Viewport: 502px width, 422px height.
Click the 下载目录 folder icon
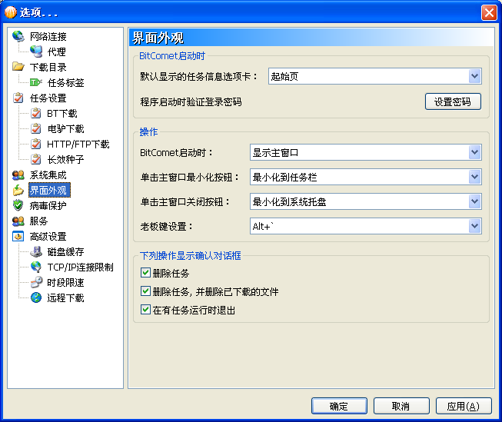[18, 67]
